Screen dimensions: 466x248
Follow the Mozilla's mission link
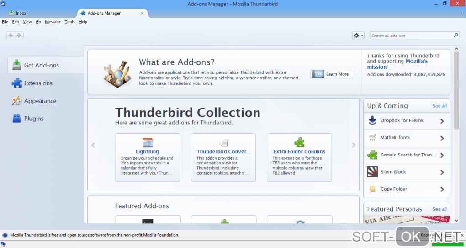pyautogui.click(x=397, y=64)
